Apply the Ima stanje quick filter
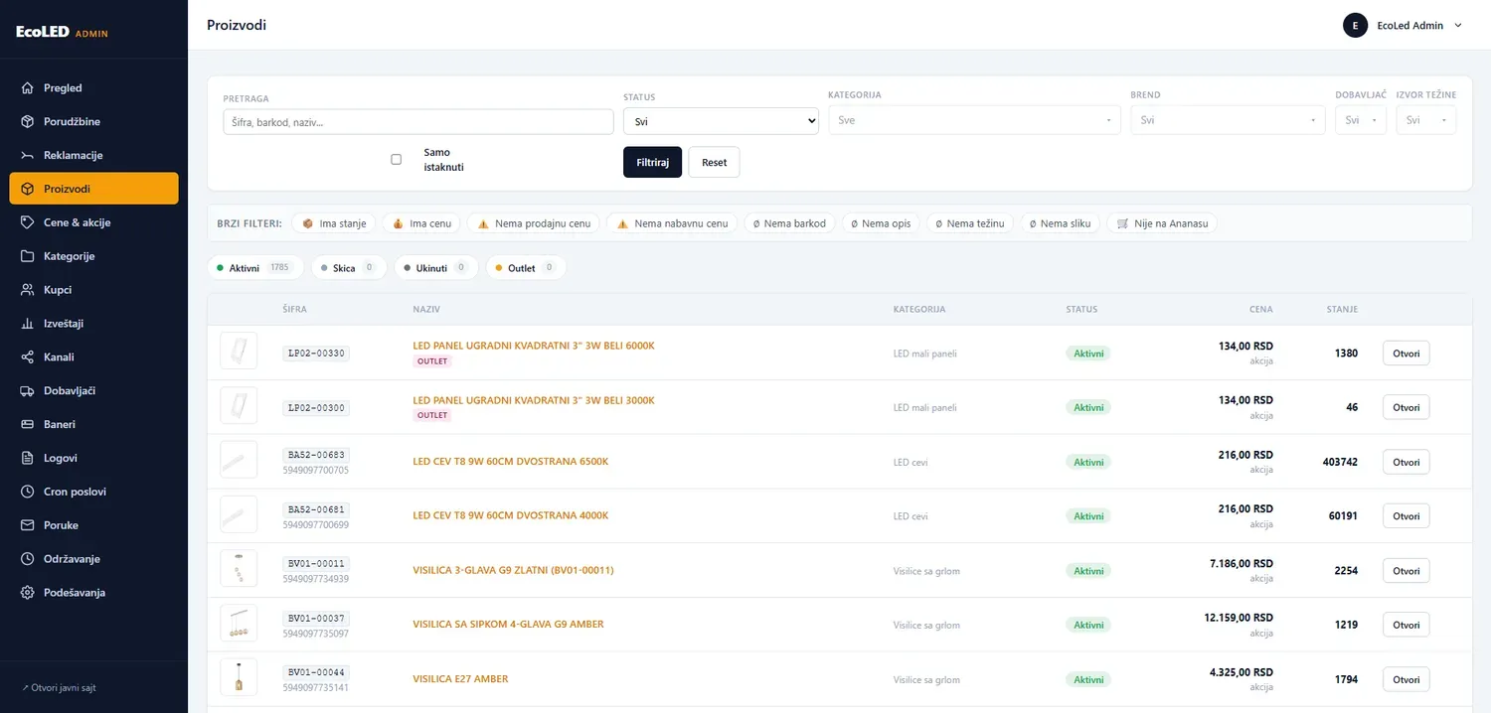 334,223
